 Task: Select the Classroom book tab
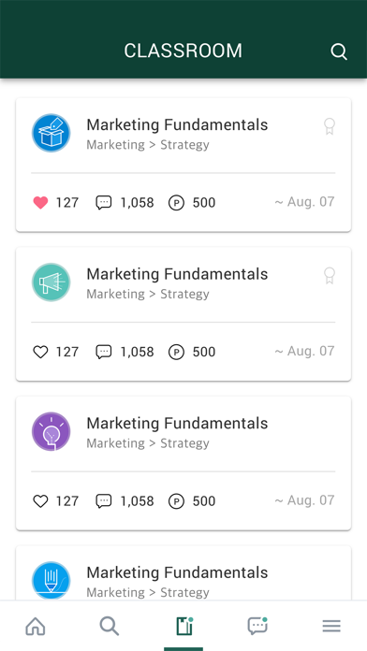coord(183,626)
